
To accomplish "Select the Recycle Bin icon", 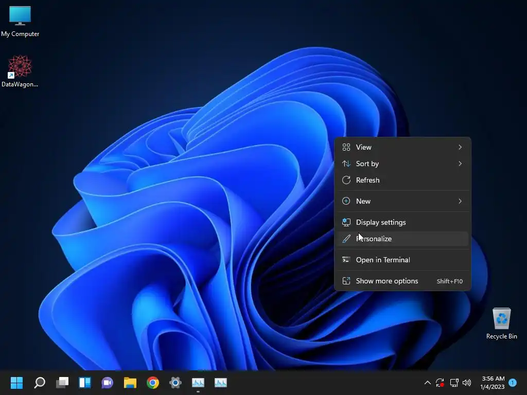I will [501, 324].
